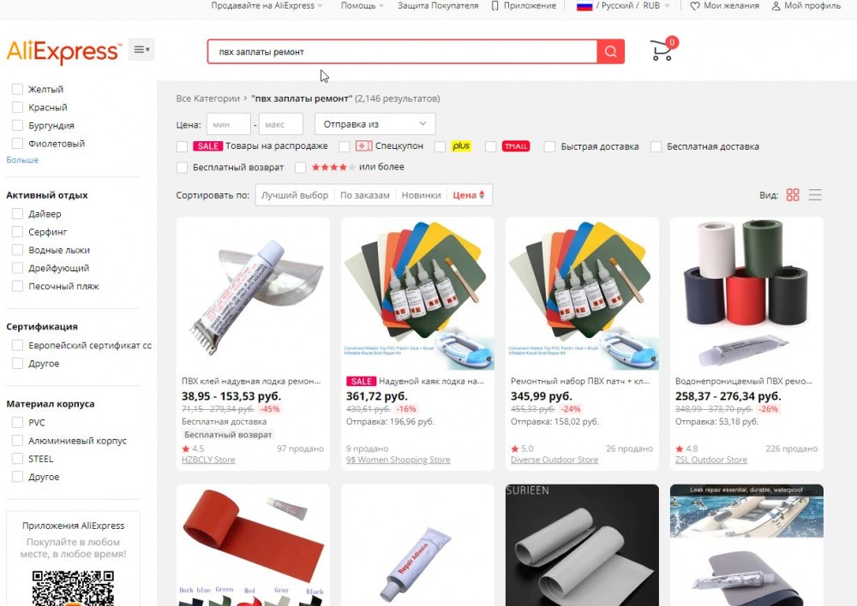Image resolution: width=857 pixels, height=606 pixels.
Task: Sort results by По заказам
Action: 364,195
